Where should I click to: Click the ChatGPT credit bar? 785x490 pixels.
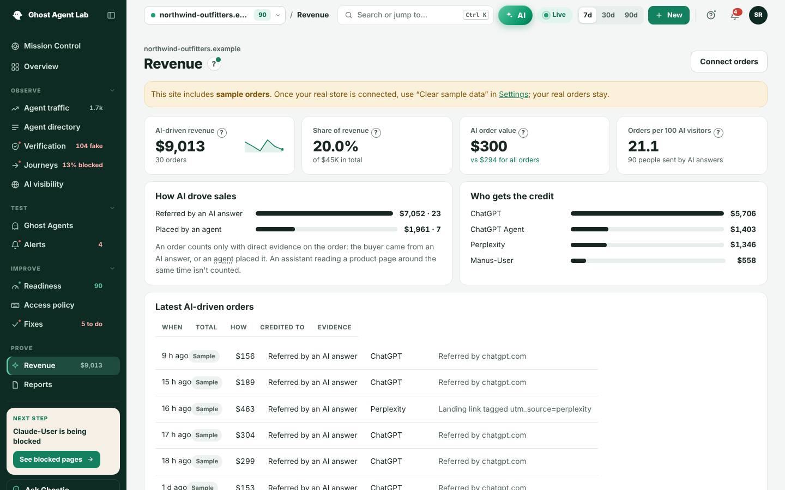pyautogui.click(x=647, y=213)
